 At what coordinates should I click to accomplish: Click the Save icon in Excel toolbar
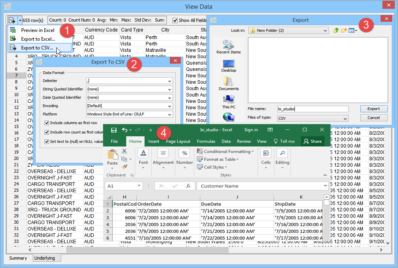pyautogui.click(x=114, y=130)
